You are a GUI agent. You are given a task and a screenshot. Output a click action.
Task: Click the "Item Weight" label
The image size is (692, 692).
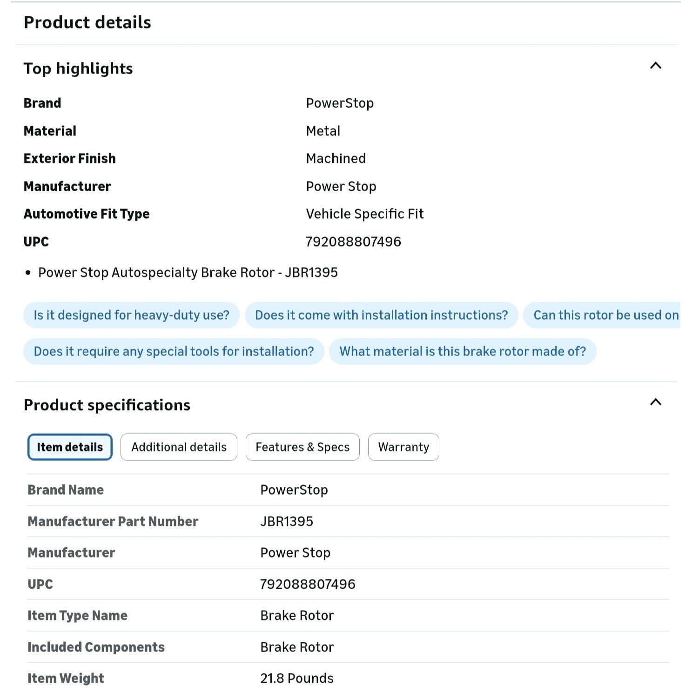pos(66,679)
